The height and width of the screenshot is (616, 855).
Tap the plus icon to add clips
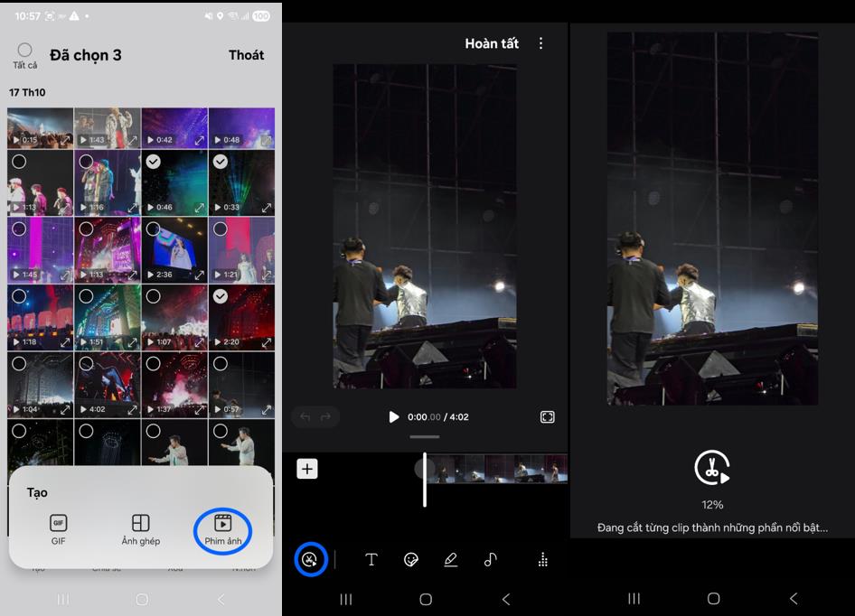[307, 469]
